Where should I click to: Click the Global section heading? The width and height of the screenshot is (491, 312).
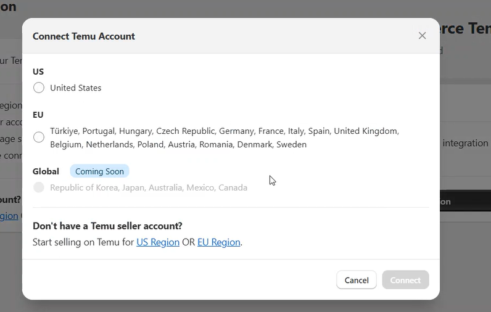pyautogui.click(x=46, y=171)
